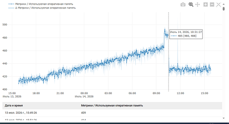Click the x-axis label 03:00
The image size is (229, 124).
[108, 93]
